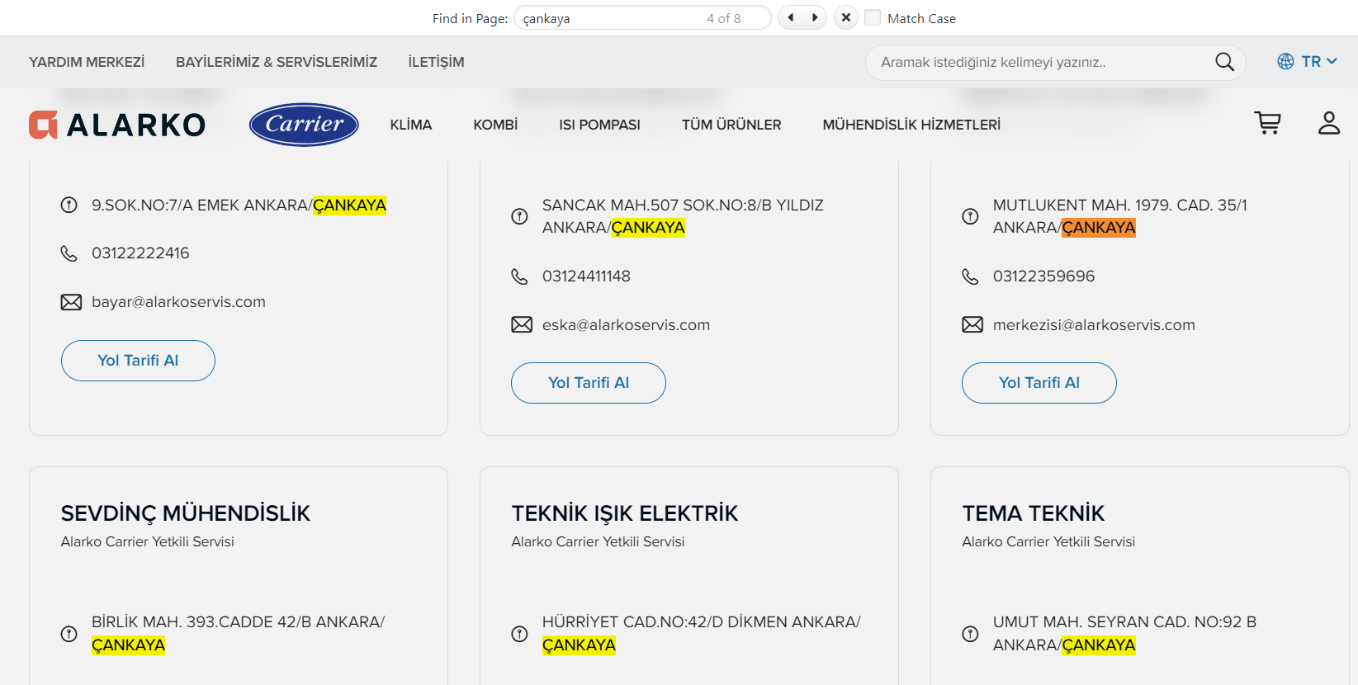Go to next find match arrow
Image resolution: width=1358 pixels, height=685 pixels.
coord(815,17)
